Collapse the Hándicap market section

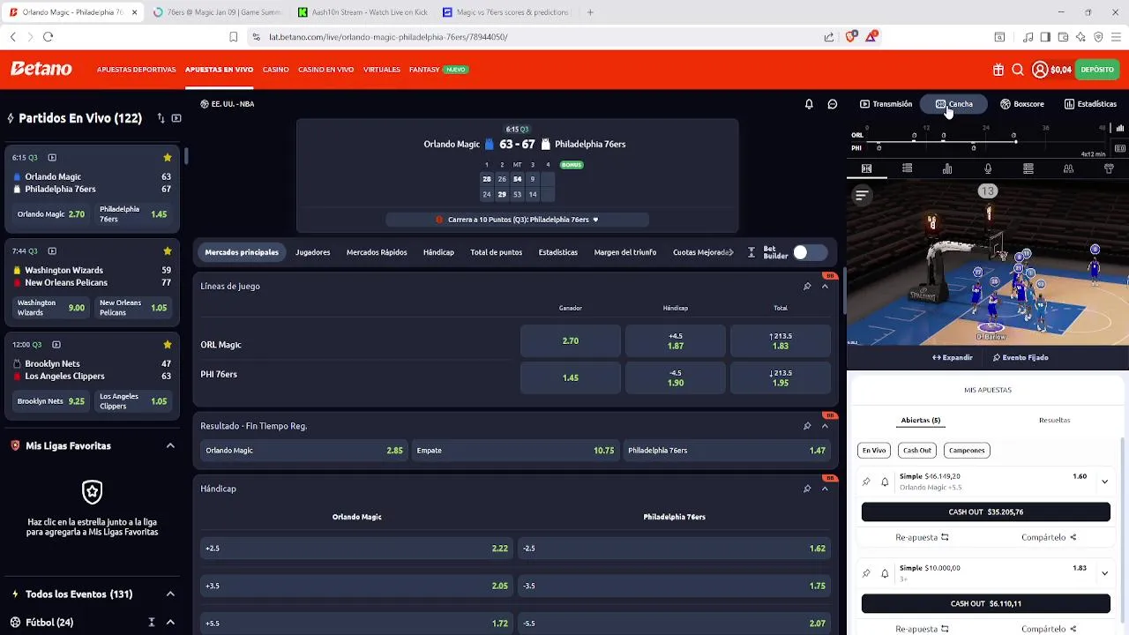click(x=826, y=489)
